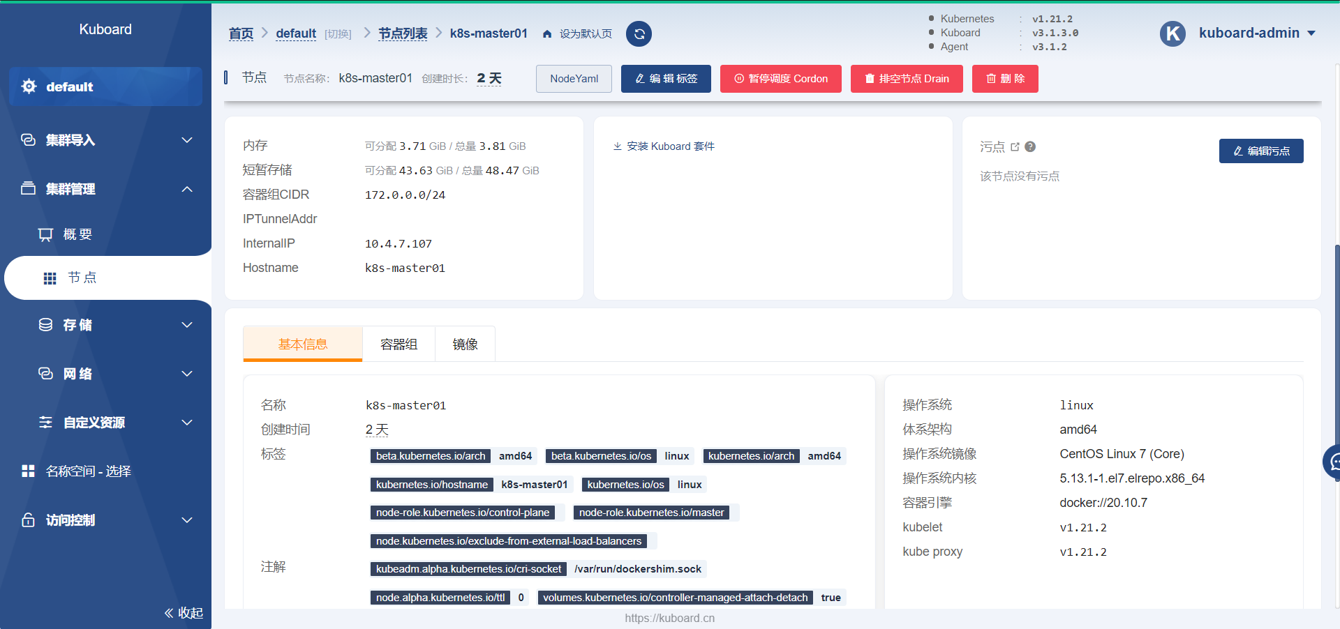Click the 名称空间 - 选择 squares icon
Viewport: 1340px width, 629px height.
coord(28,471)
